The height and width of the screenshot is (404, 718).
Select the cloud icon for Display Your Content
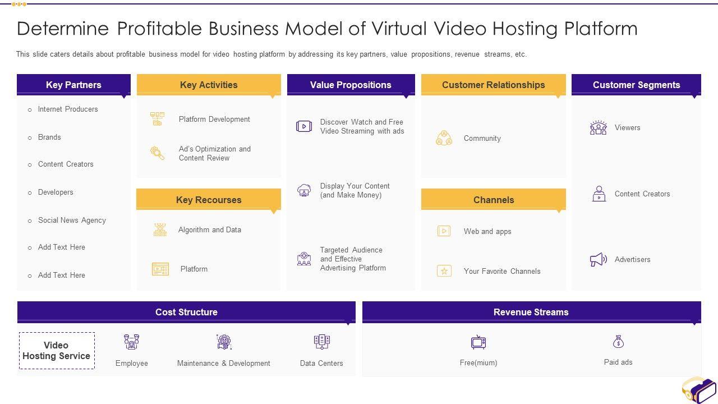pyautogui.click(x=304, y=190)
